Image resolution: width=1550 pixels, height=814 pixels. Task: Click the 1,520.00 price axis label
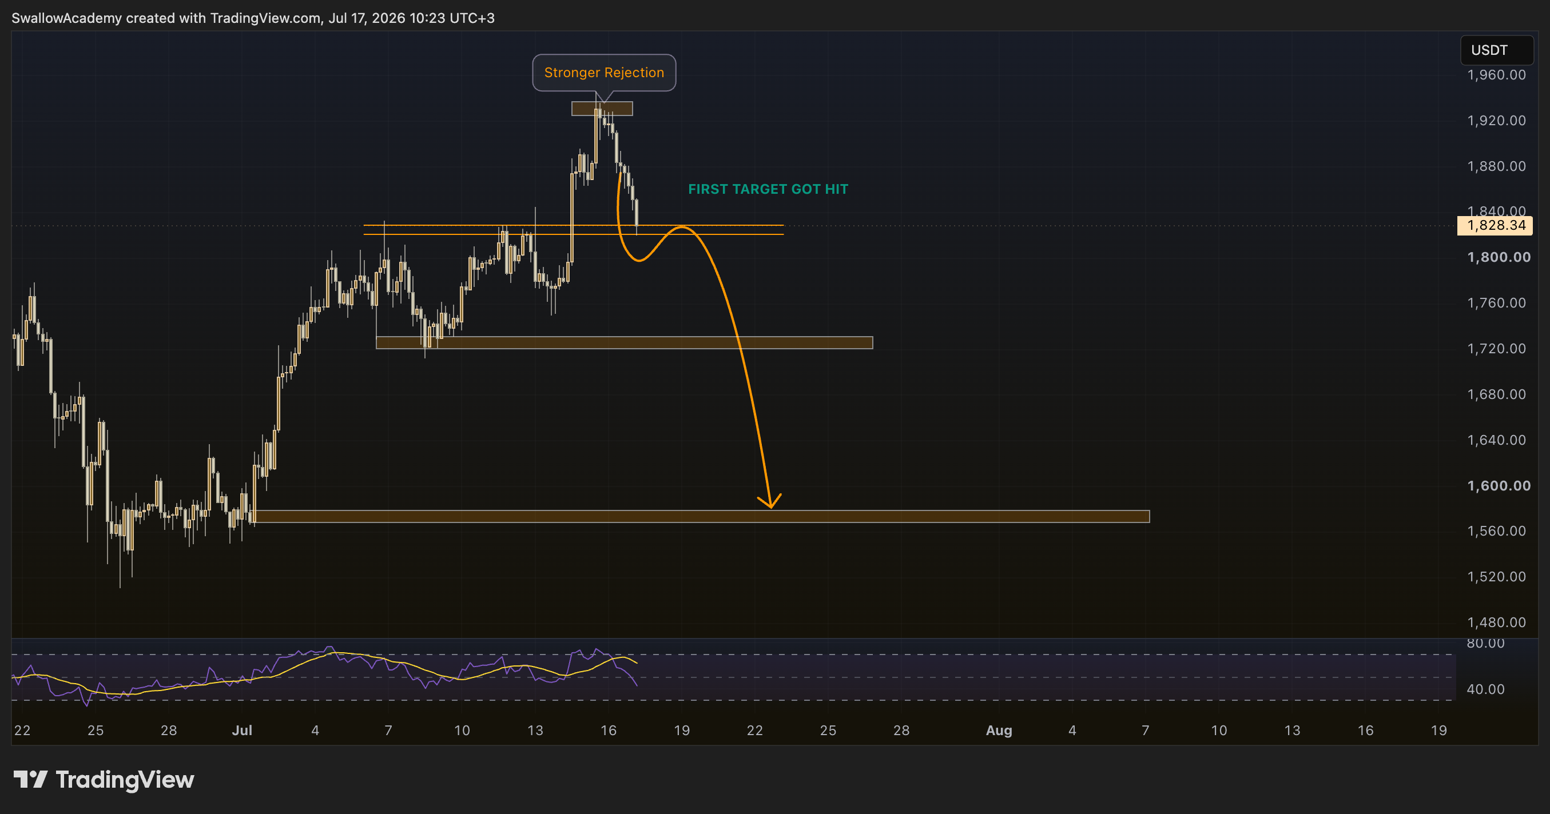1496,577
